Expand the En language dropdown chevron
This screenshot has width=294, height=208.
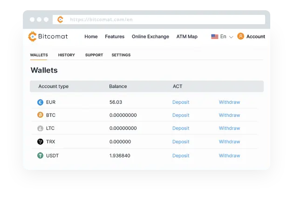tap(231, 37)
